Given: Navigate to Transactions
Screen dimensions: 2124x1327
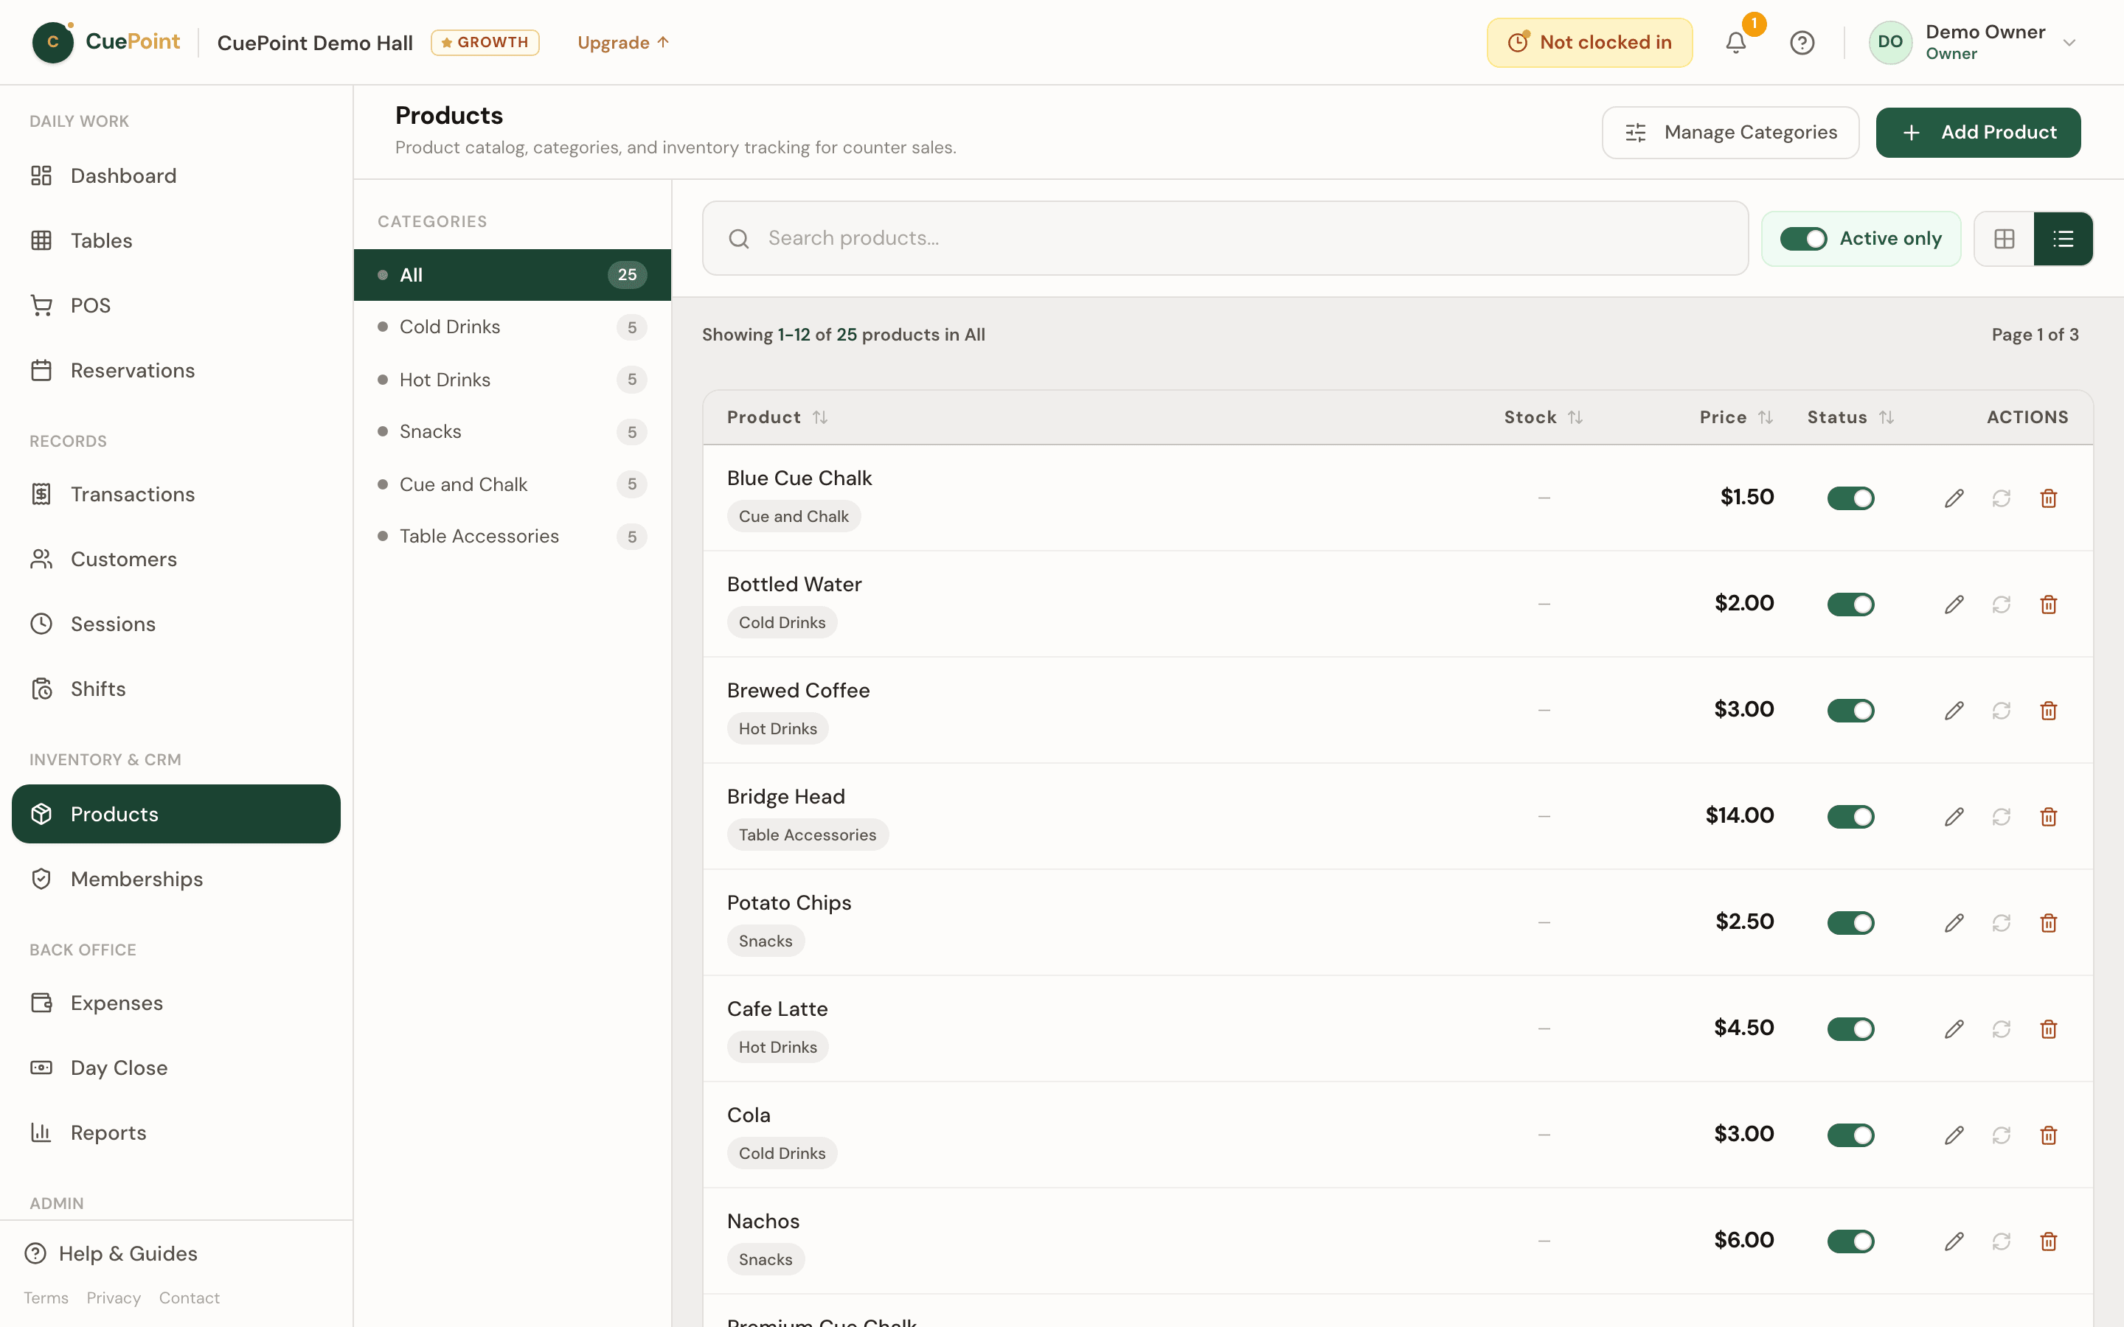Looking at the screenshot, I should (x=176, y=494).
